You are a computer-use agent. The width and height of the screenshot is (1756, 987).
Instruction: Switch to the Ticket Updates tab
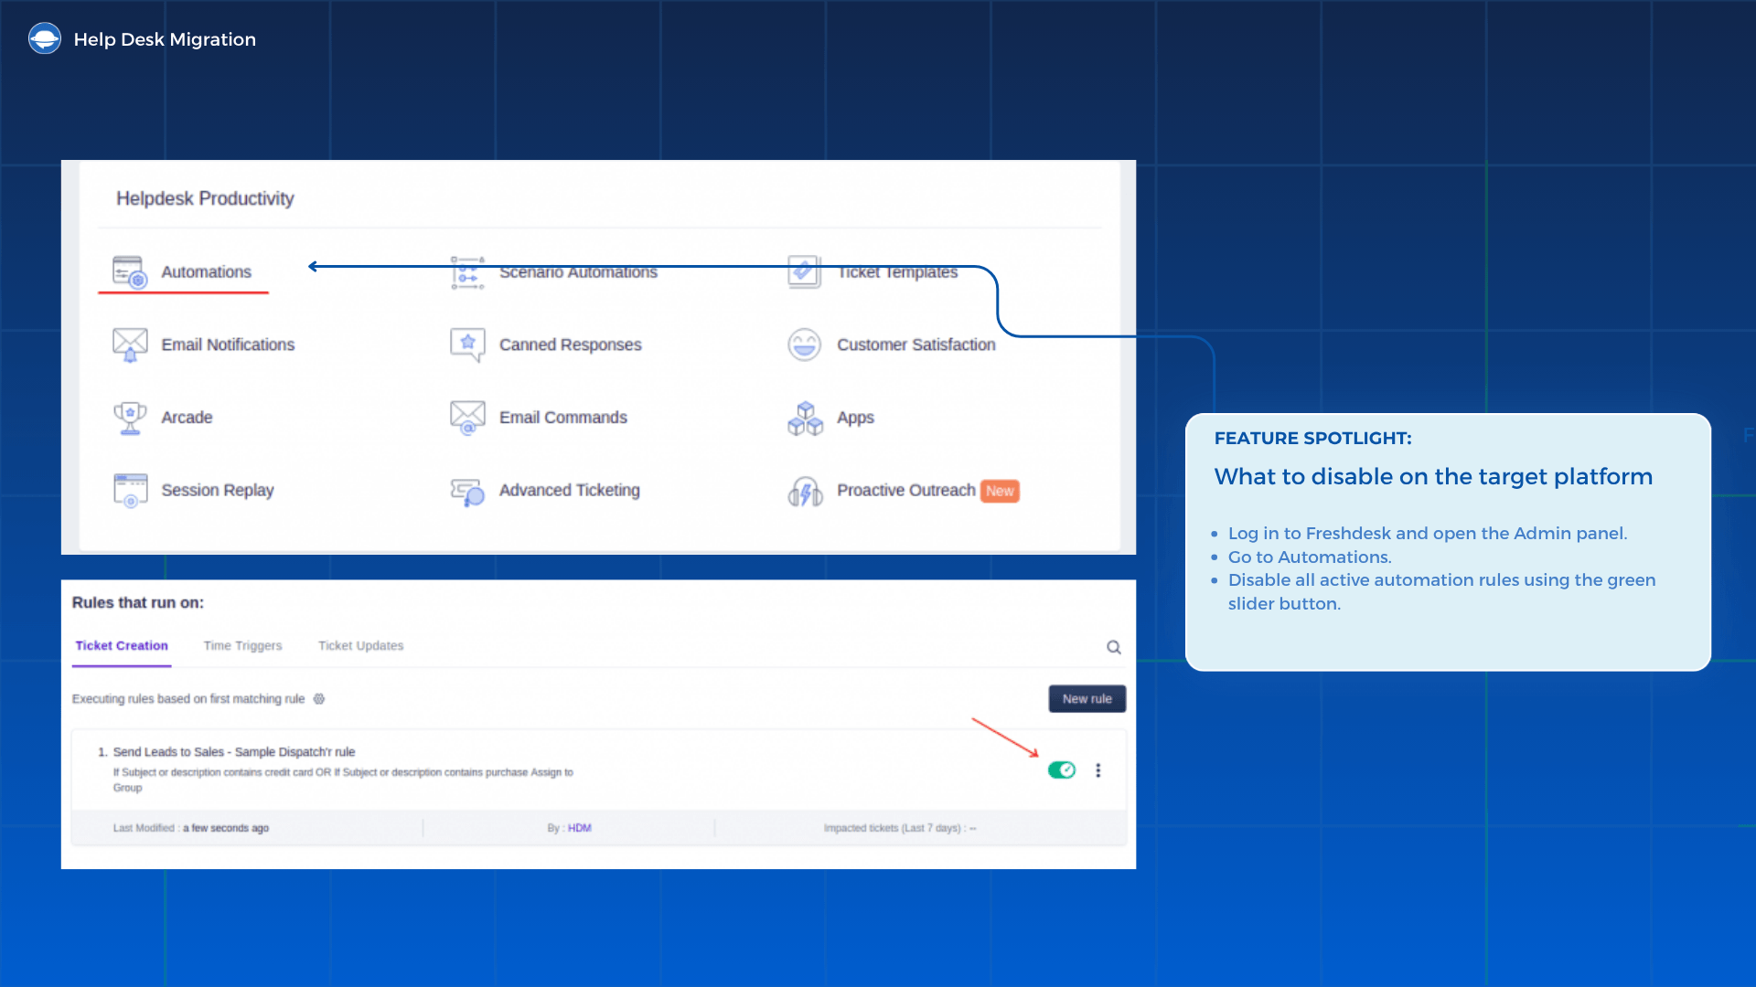(360, 646)
